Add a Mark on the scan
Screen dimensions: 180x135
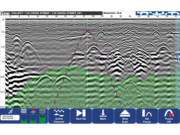103,116
